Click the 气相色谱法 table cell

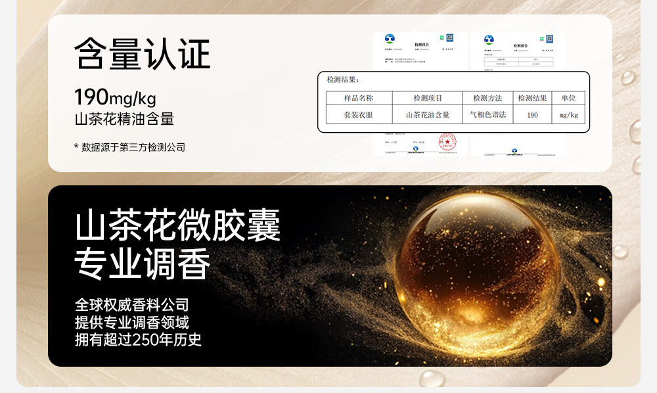click(x=487, y=115)
